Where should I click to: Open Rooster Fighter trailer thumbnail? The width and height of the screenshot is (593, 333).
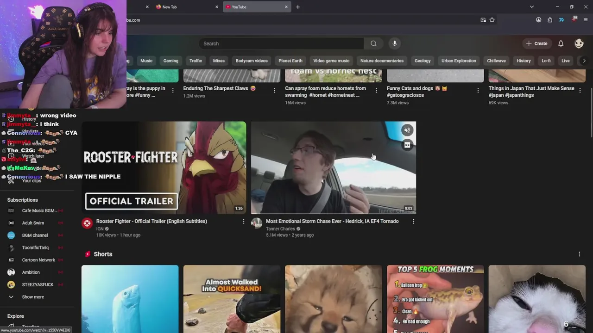pyautogui.click(x=164, y=167)
